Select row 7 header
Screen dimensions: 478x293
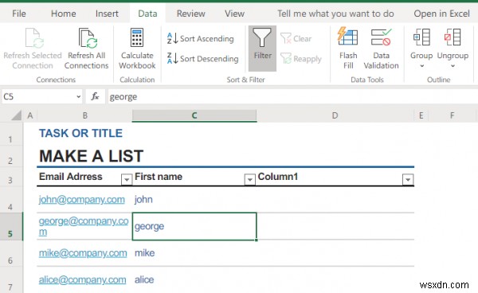[11, 280]
